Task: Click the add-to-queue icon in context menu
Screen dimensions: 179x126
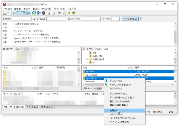Action: coord(106,85)
